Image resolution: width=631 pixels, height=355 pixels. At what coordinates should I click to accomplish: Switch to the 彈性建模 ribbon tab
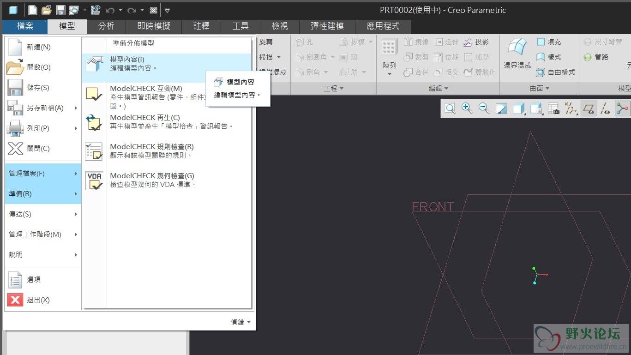[x=327, y=26]
